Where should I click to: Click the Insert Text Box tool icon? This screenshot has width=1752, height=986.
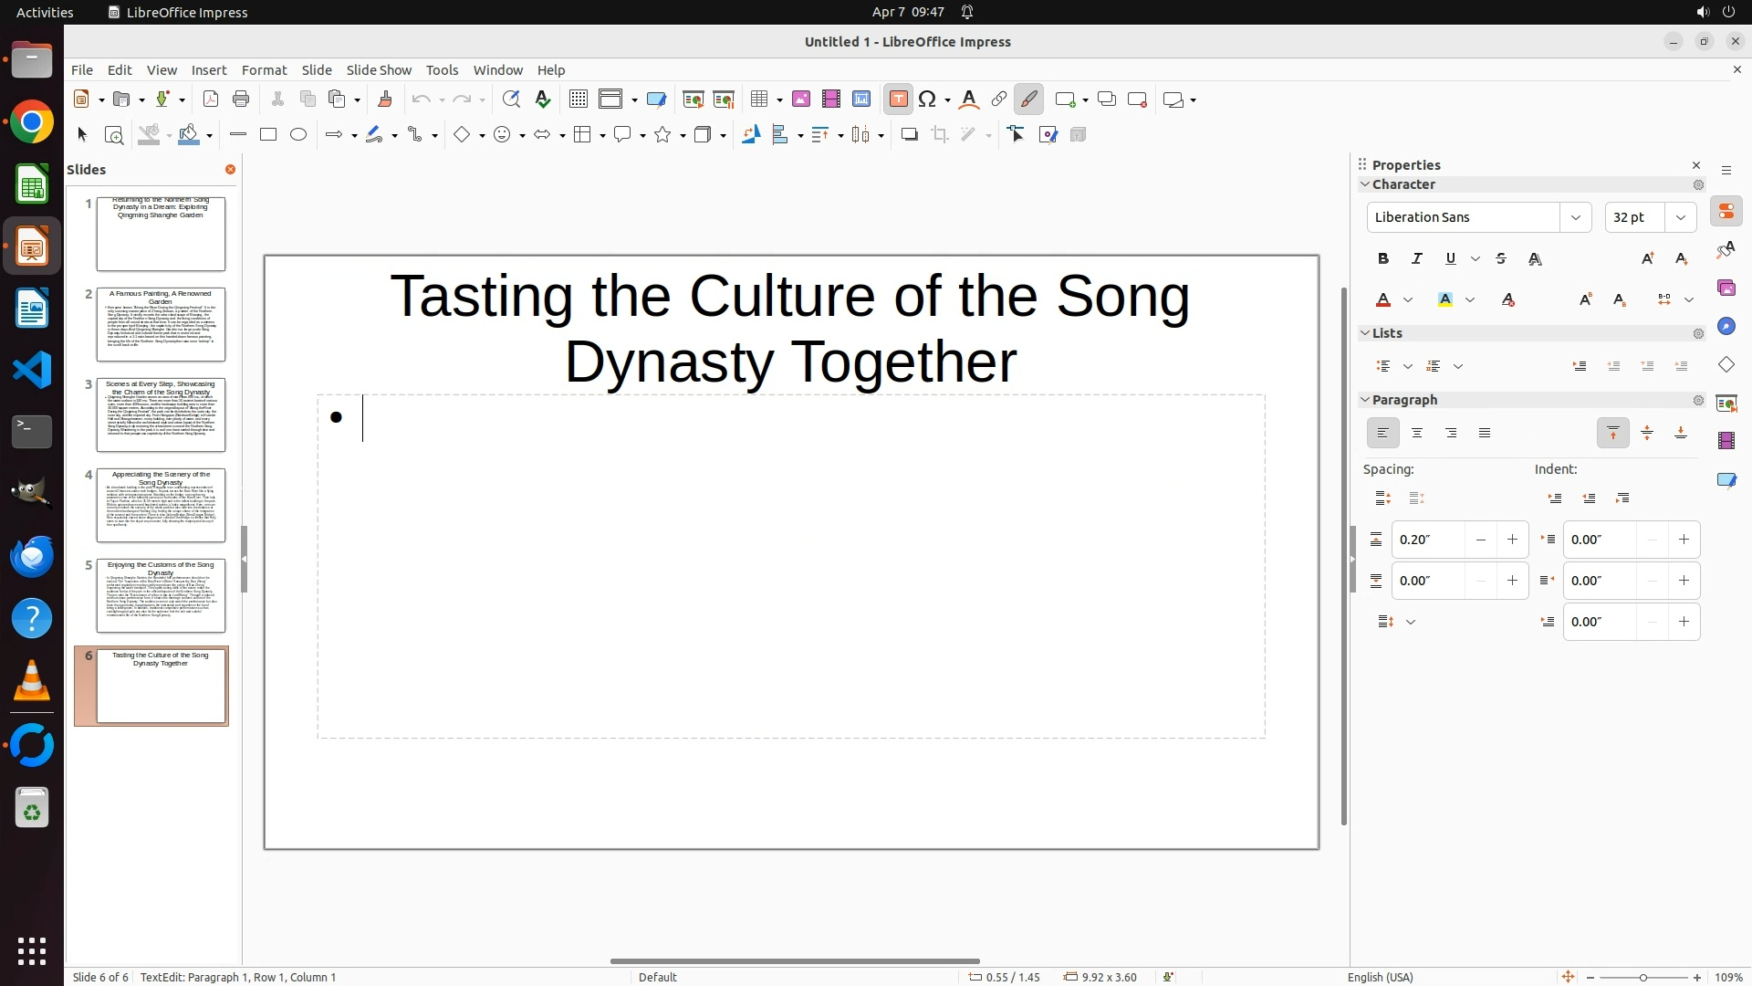(898, 100)
